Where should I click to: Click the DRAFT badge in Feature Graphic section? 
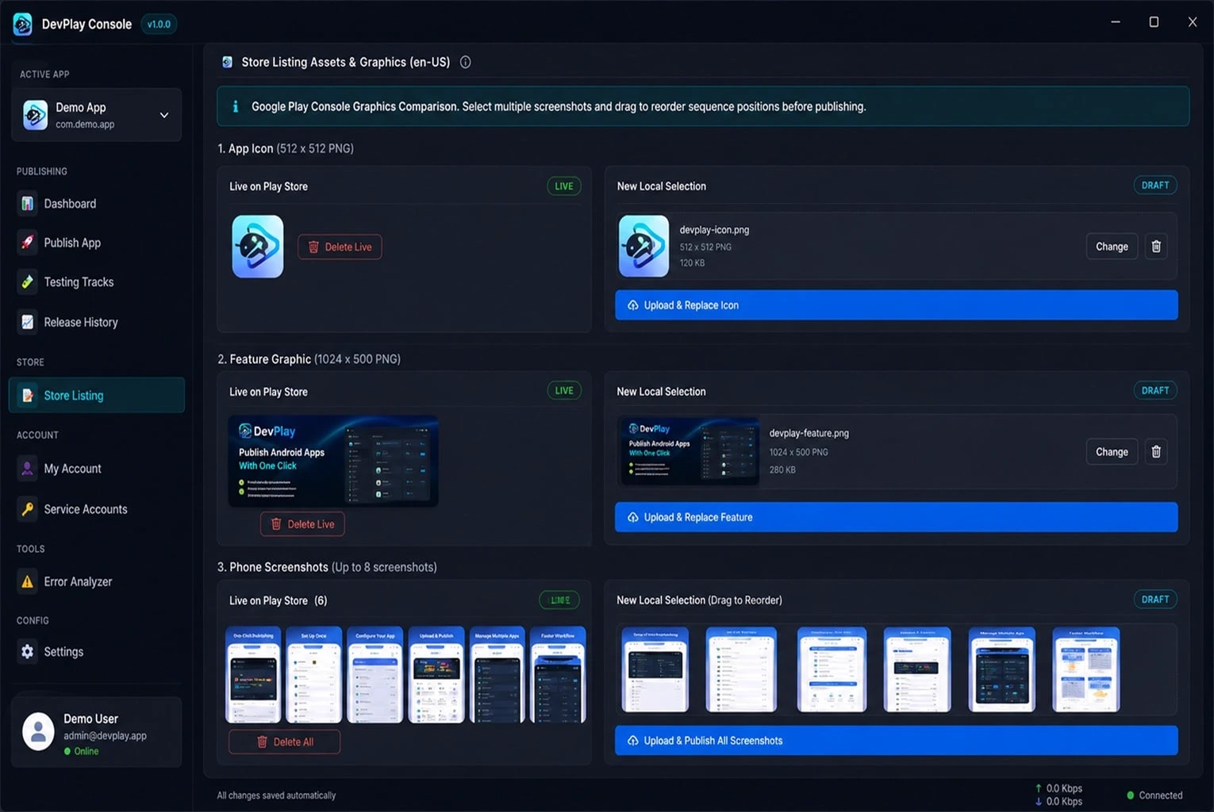[x=1155, y=390]
